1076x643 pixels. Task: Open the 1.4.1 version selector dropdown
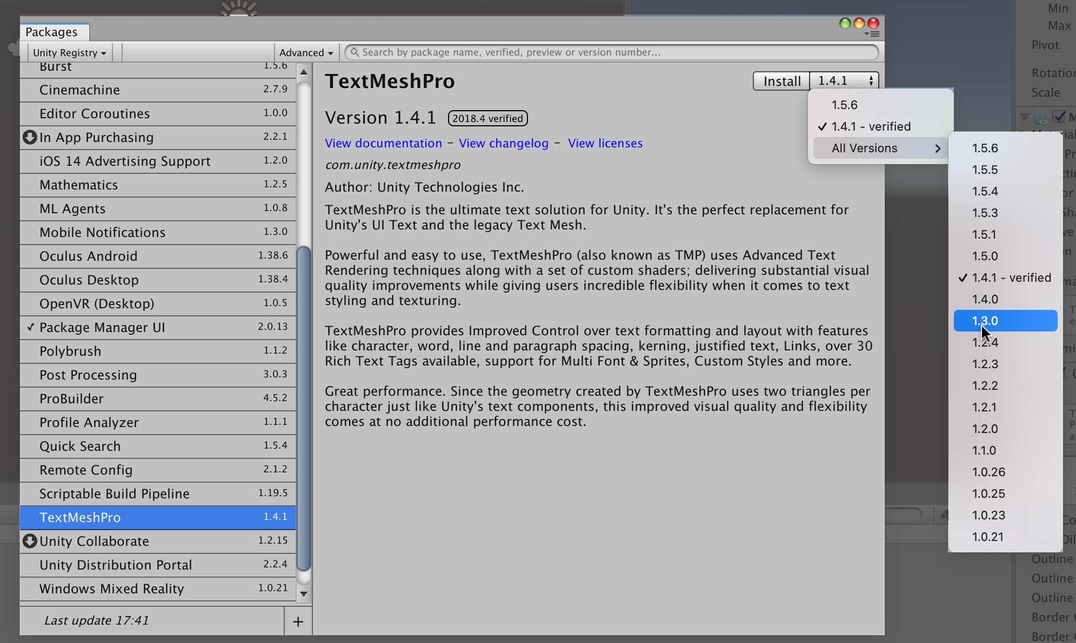[x=844, y=81]
